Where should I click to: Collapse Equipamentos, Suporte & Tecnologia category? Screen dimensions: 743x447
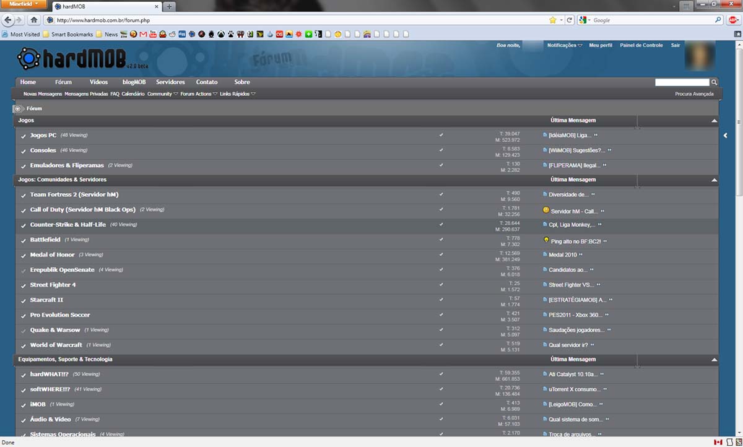tap(714, 360)
